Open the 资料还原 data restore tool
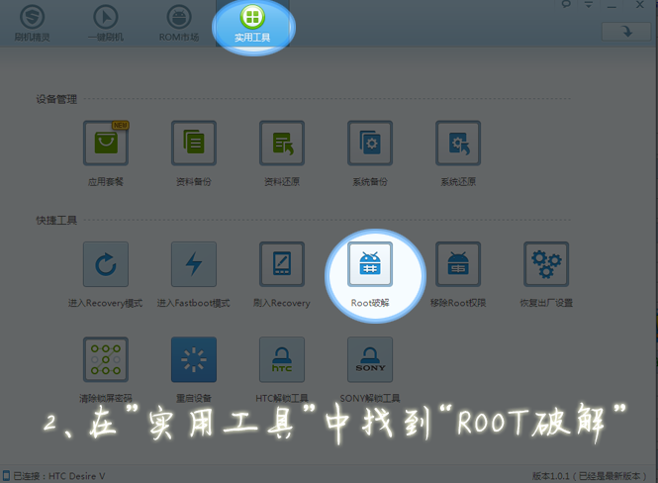Image resolution: width=658 pixels, height=483 pixels. pos(282,144)
